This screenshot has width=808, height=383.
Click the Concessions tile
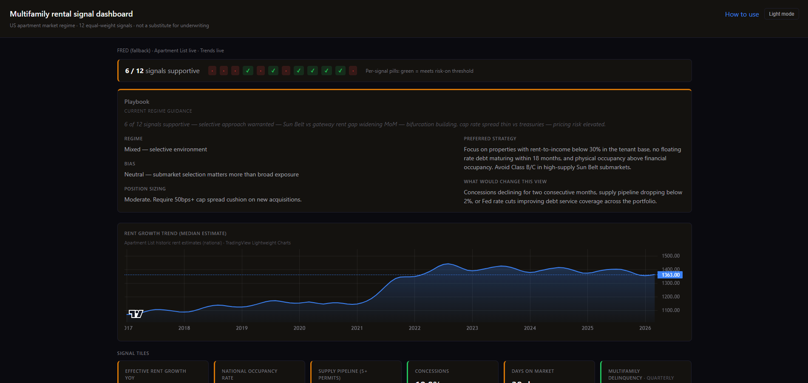452,374
